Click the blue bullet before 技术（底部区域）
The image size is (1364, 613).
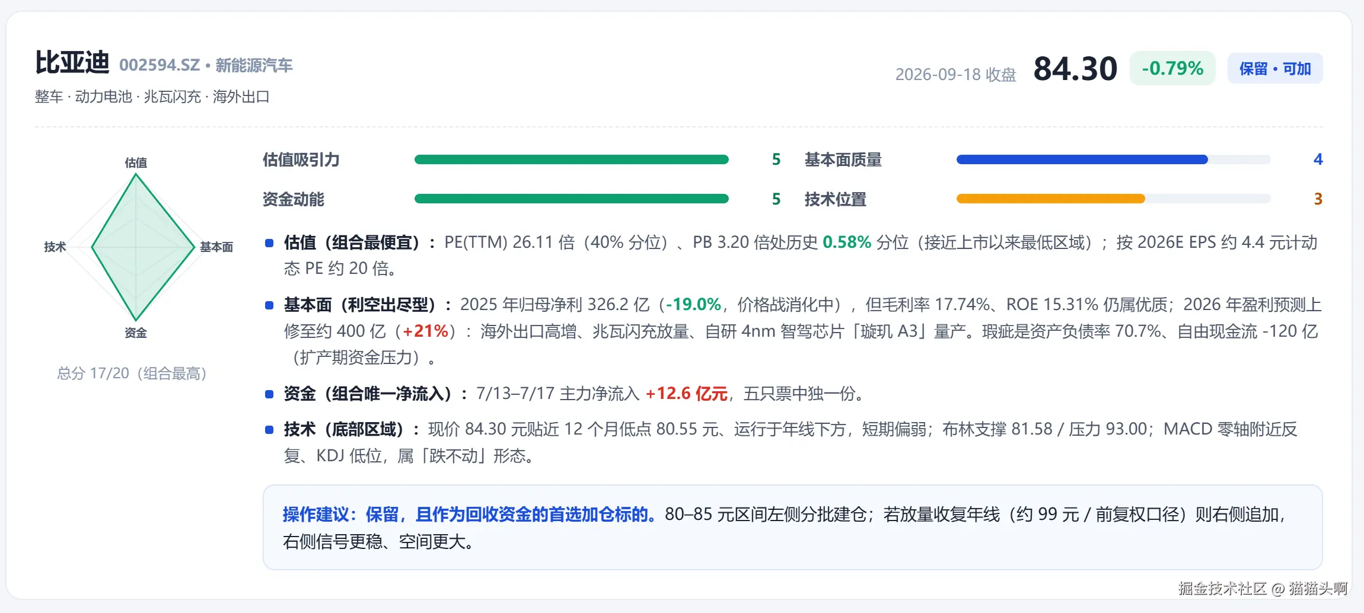(269, 430)
